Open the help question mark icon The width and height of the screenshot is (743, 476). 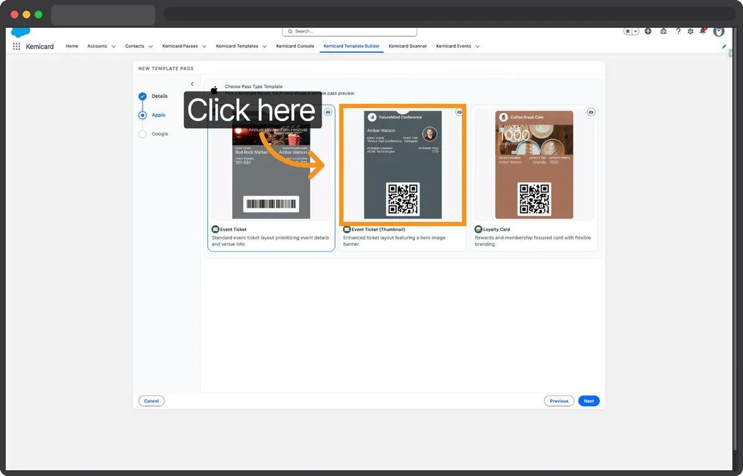678,32
